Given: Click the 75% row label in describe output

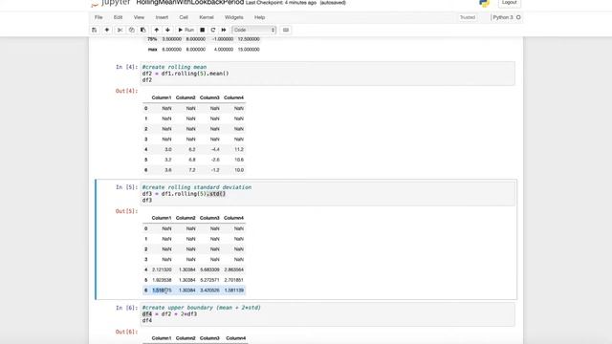Looking at the screenshot, I should tap(152, 39).
